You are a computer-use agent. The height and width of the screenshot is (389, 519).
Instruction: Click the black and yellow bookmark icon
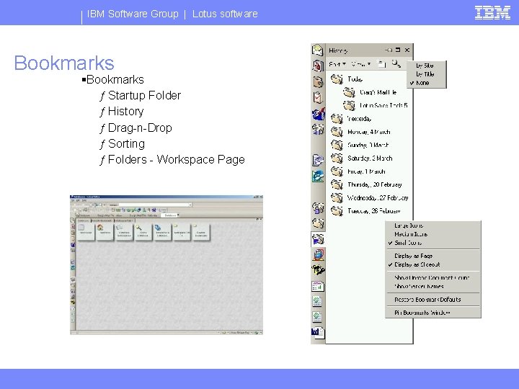pyautogui.click(x=318, y=270)
